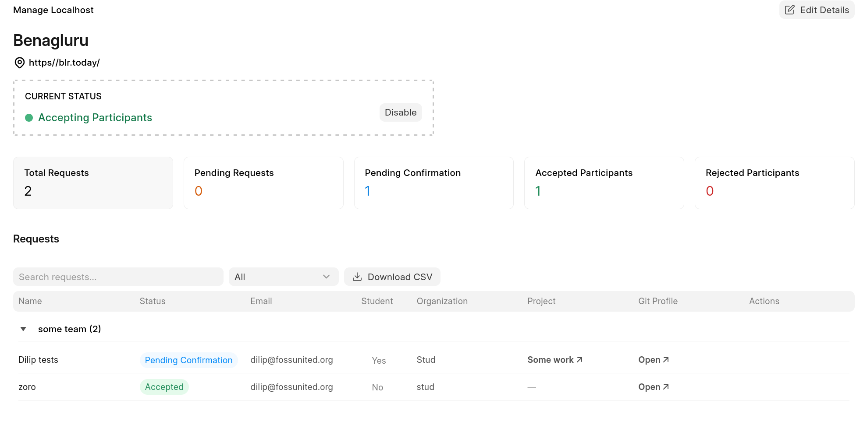
Task: Click inside the search requests field
Action: tap(118, 277)
